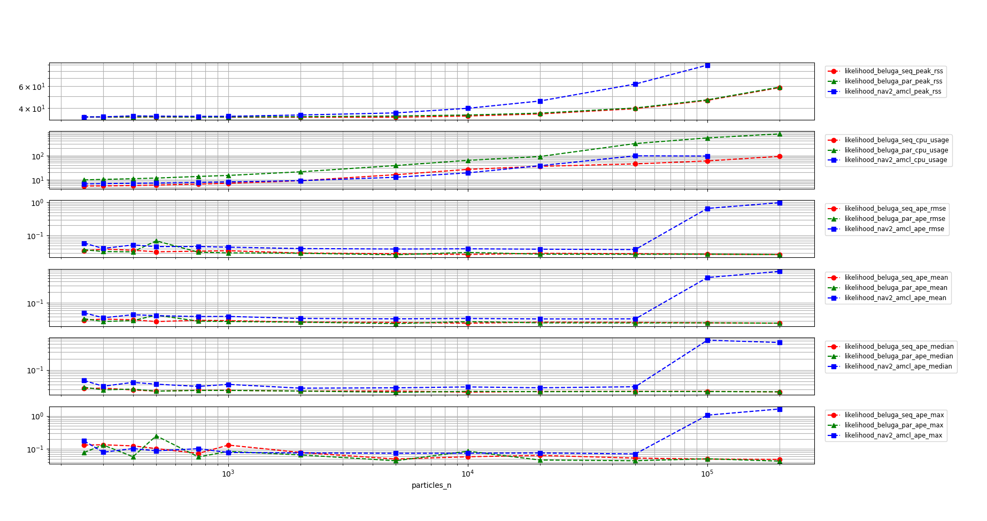
Task: Click the blue square marker beside likelihood_nav2_amcl_ape_rmse
Action: (x=832, y=229)
